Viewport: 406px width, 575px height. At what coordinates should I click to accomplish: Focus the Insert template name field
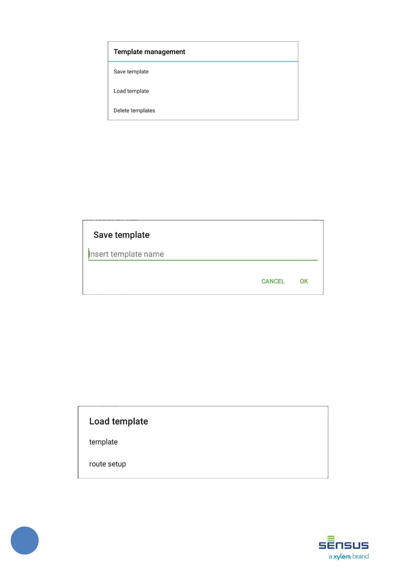[202, 254]
